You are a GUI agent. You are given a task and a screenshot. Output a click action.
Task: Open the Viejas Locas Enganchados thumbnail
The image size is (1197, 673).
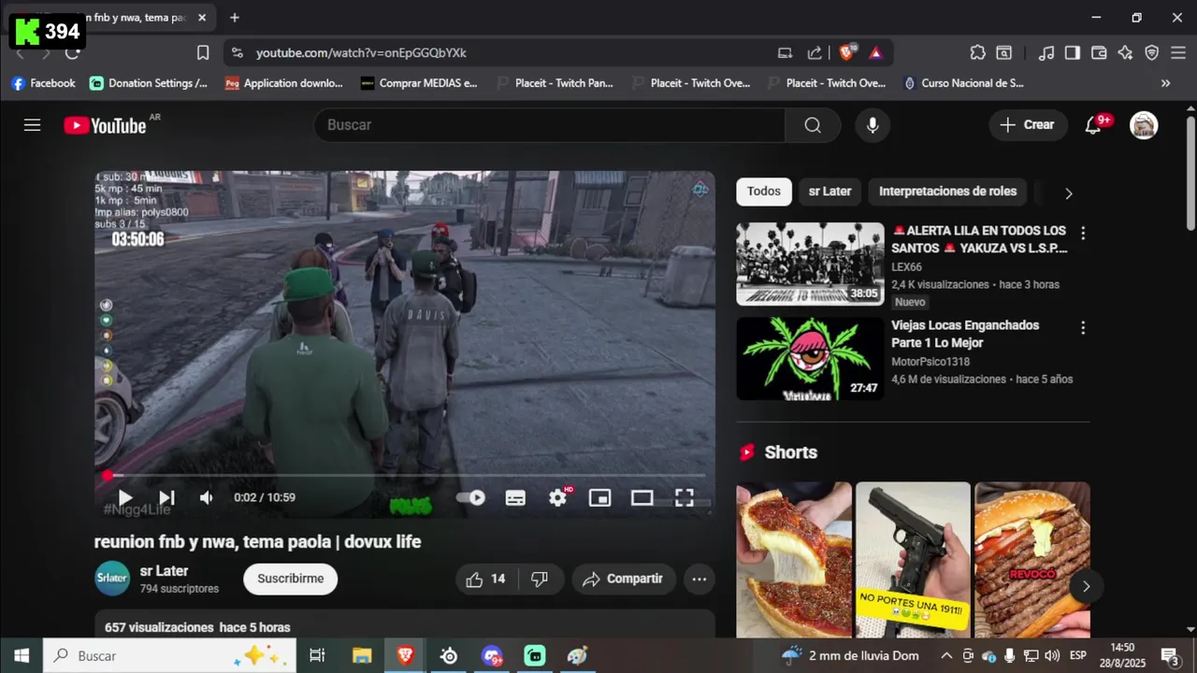[x=810, y=359]
